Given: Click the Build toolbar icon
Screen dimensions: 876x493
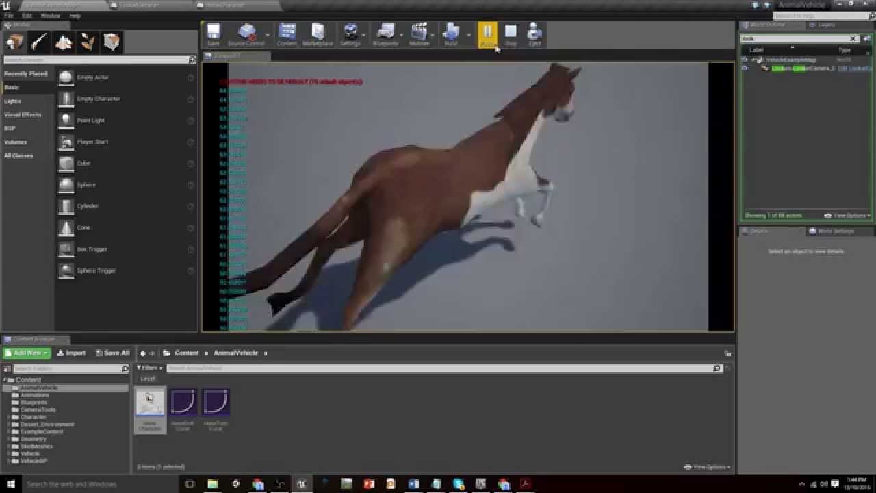Looking at the screenshot, I should (x=451, y=34).
